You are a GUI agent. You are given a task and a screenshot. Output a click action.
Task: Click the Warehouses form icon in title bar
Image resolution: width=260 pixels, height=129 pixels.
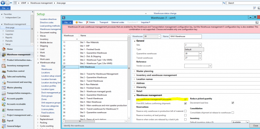click(x=63, y=18)
